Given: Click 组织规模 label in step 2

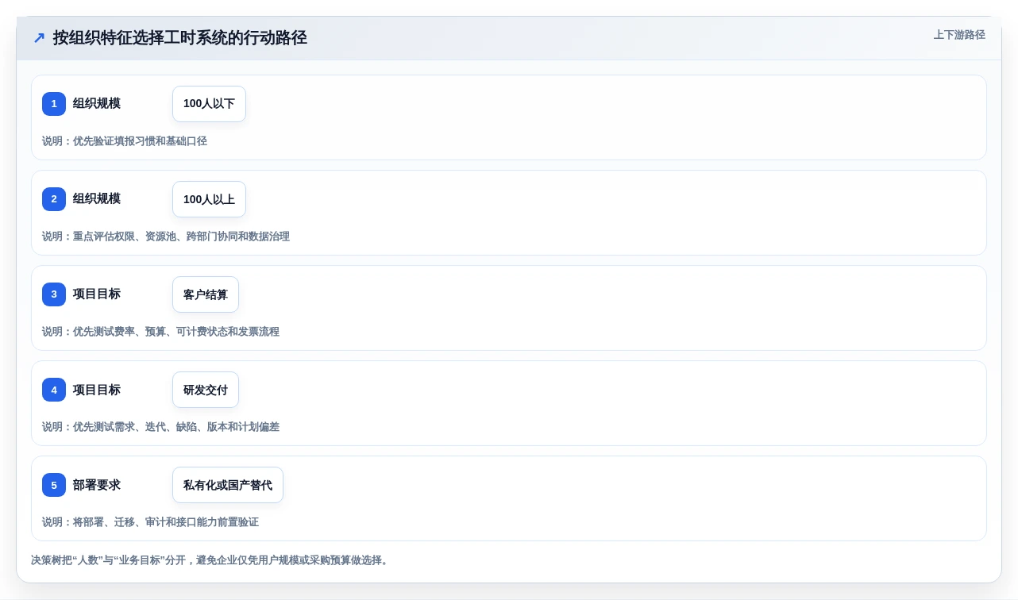Looking at the screenshot, I should point(97,199).
